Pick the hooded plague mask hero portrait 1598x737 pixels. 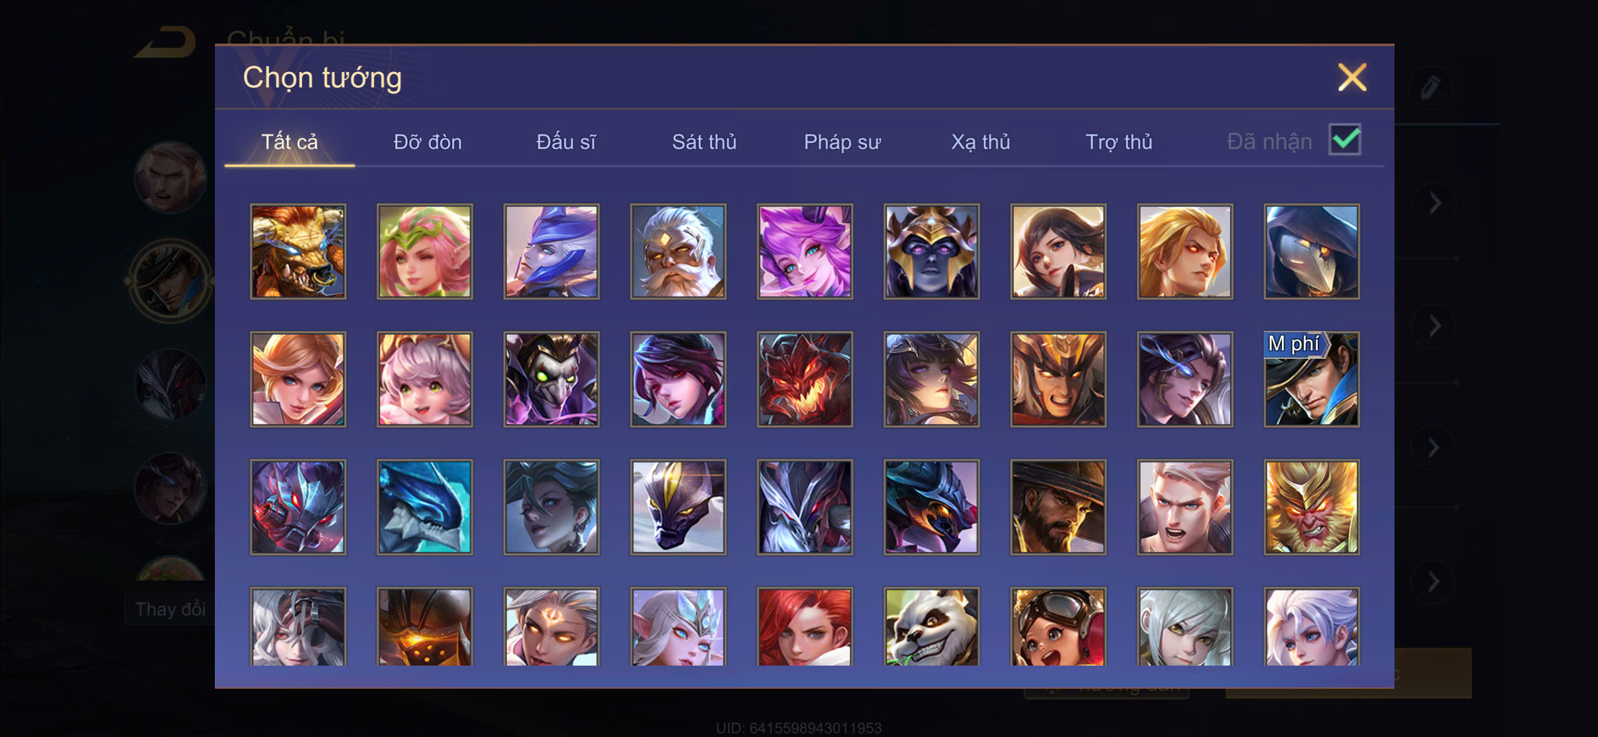[1311, 251]
